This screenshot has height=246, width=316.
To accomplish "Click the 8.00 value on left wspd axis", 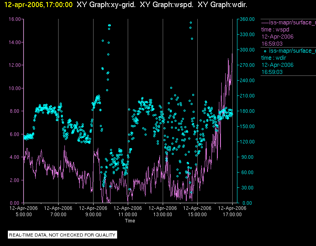I will point(16,111).
